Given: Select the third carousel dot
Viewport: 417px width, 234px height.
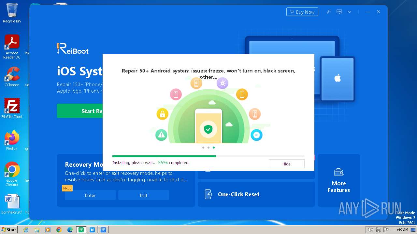Looking at the screenshot, I should 214,148.
